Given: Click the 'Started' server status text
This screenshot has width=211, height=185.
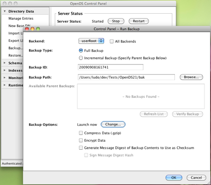Looking at the screenshot, I should [98, 21].
